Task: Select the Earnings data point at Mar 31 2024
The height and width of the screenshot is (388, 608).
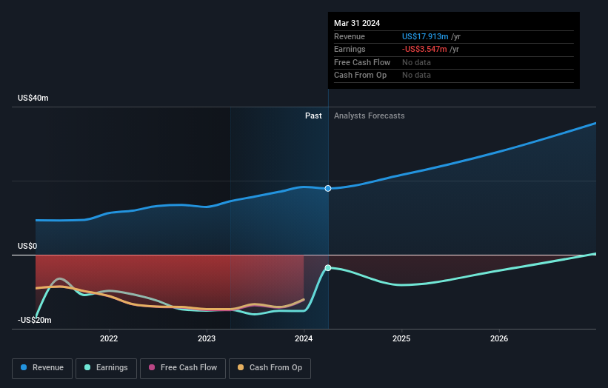Action: point(328,268)
